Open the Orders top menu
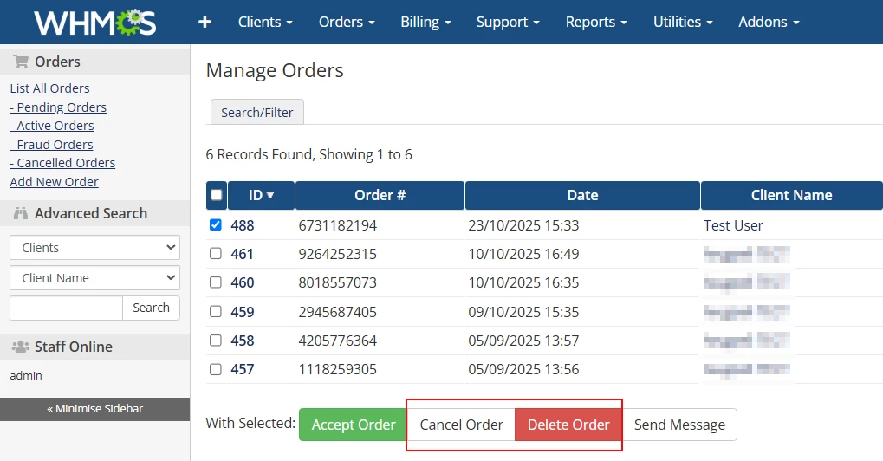The image size is (883, 461). coord(347,22)
